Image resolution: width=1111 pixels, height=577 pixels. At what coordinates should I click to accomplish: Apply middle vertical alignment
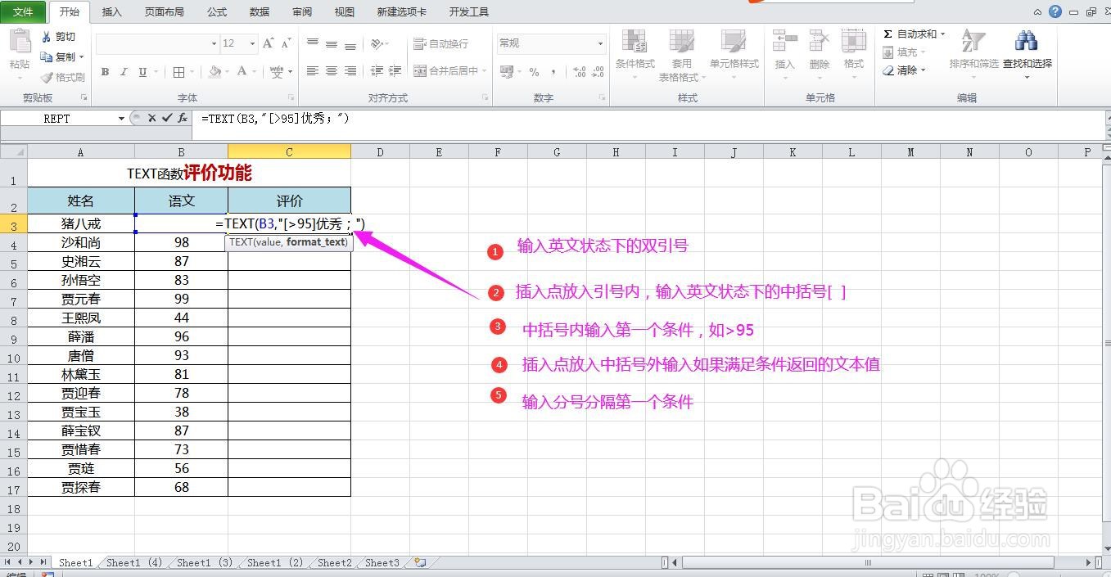(x=332, y=43)
